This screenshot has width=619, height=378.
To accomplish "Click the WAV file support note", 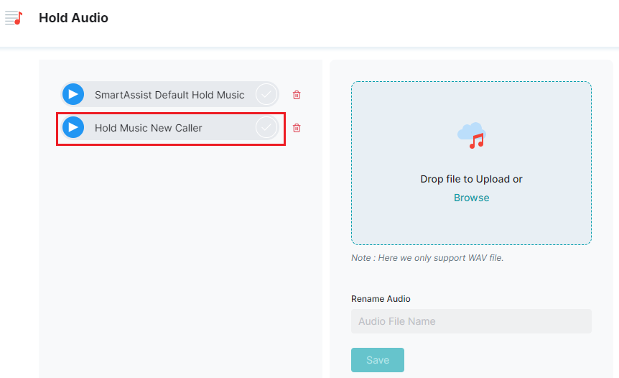I will (427, 258).
